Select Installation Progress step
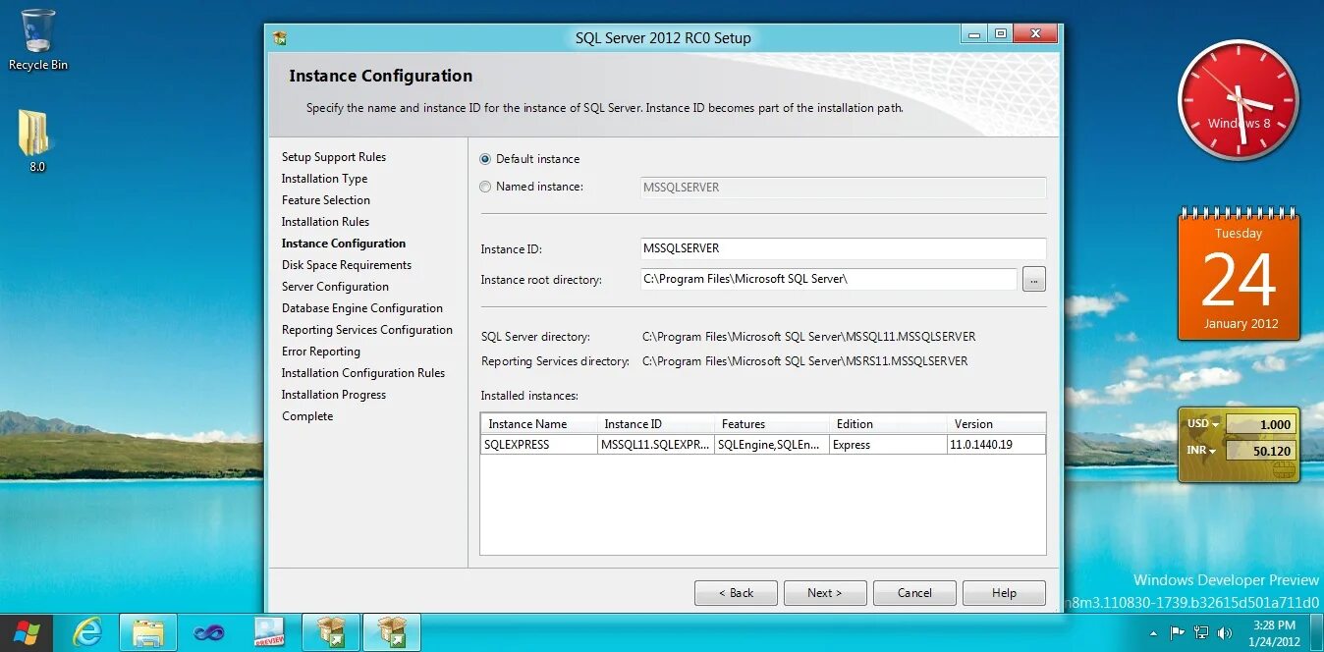 coord(334,395)
